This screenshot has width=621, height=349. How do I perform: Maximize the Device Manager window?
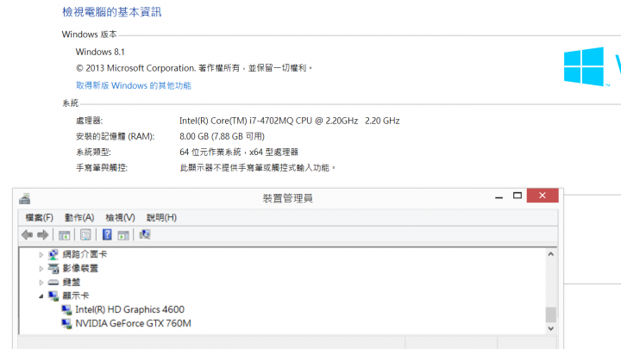(517, 196)
